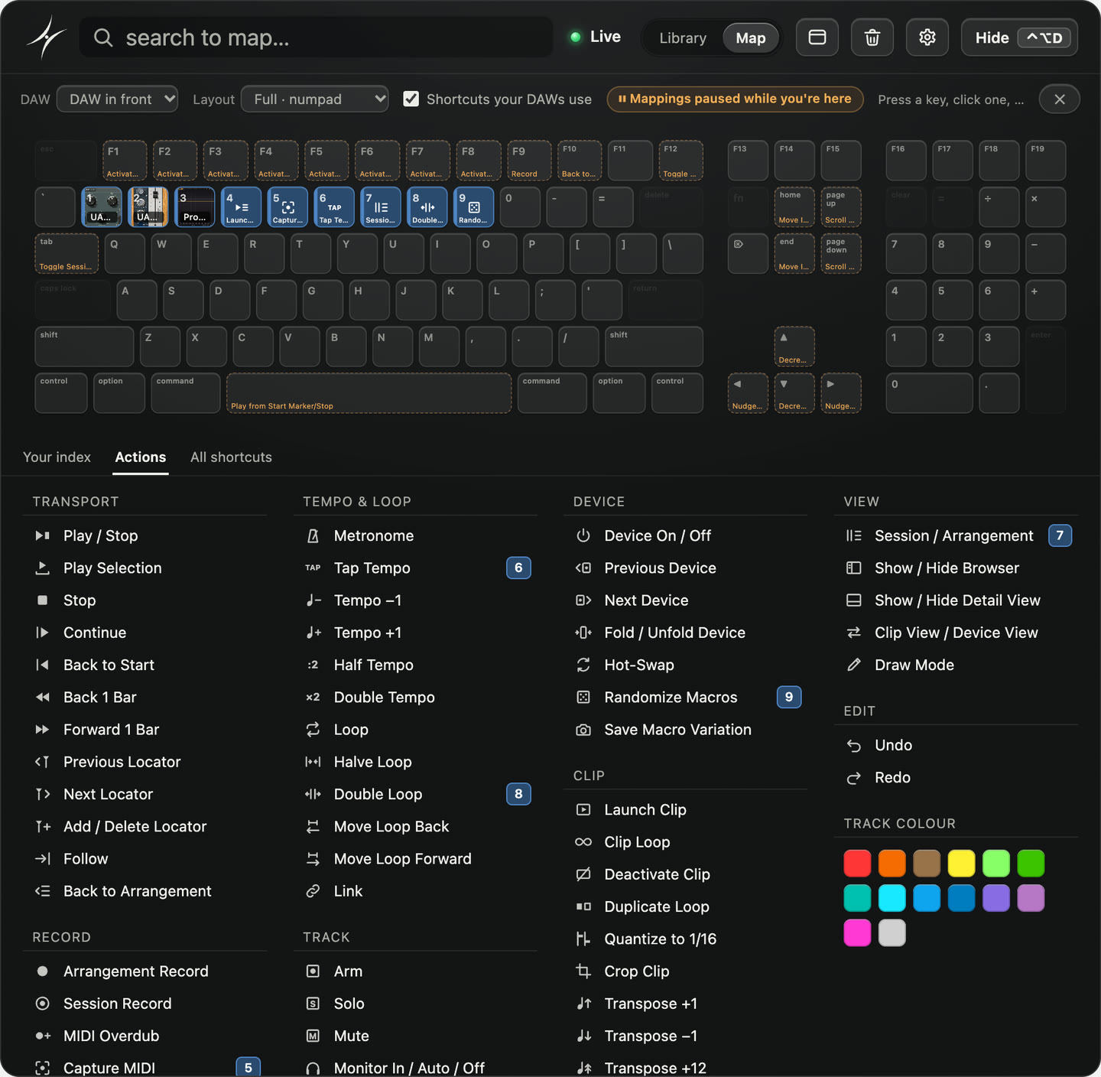Click the Device On / Off power icon
Screen dimensions: 1101x1077
coord(583,536)
